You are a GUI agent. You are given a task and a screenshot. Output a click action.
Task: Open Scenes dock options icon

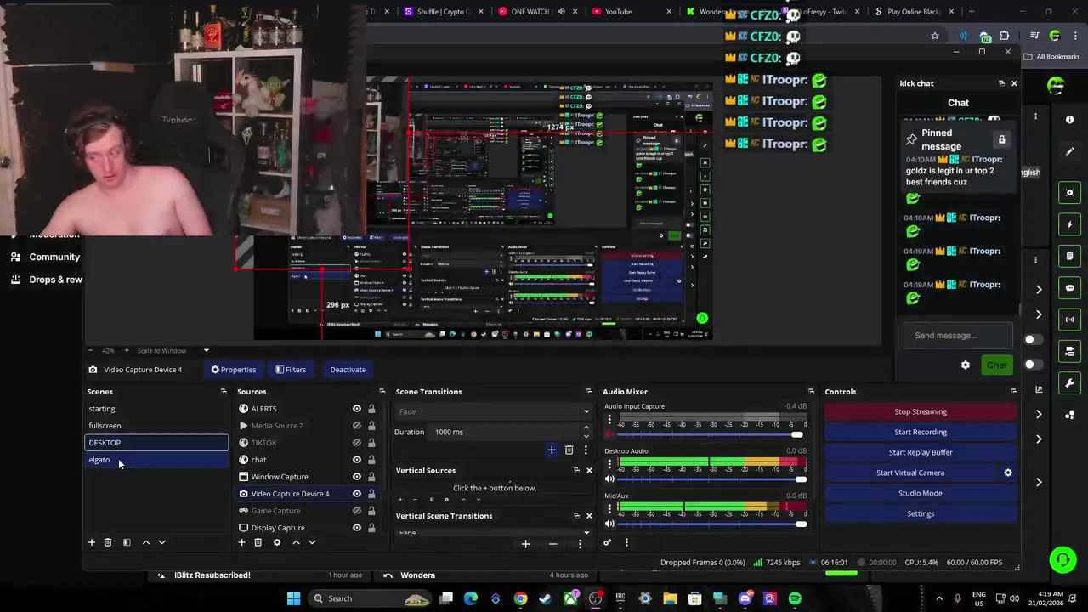point(224,392)
